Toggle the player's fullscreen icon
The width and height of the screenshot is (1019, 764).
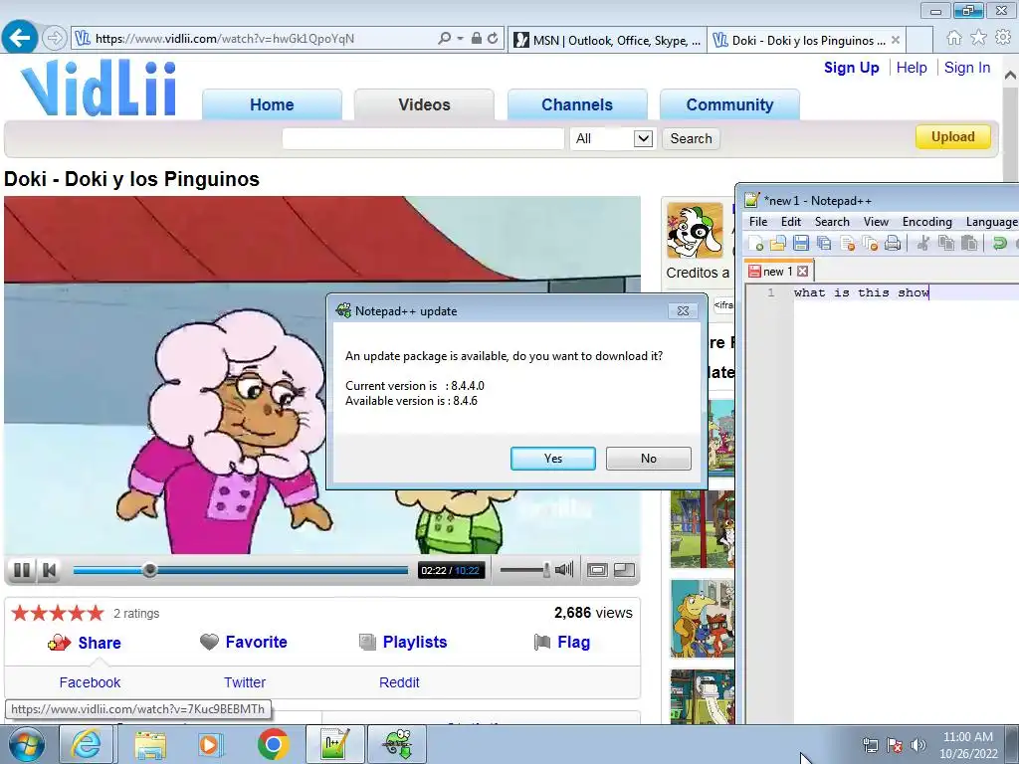tap(624, 570)
